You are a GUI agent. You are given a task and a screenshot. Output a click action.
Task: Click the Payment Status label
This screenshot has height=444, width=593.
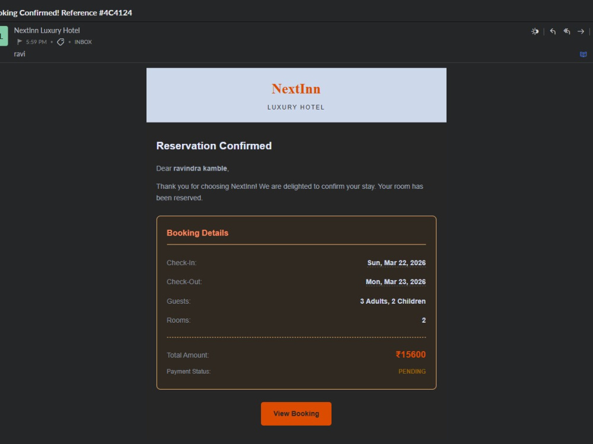click(189, 372)
